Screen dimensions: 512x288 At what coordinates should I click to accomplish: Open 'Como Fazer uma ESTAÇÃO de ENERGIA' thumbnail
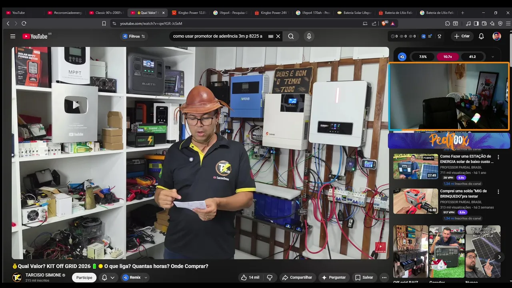coord(416,166)
